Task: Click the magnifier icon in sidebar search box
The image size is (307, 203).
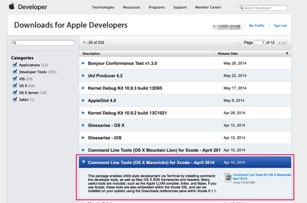Action: tap(14, 43)
